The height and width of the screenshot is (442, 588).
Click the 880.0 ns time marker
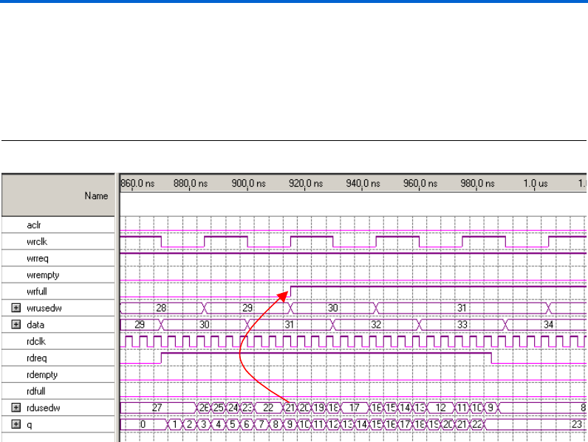[191, 184]
